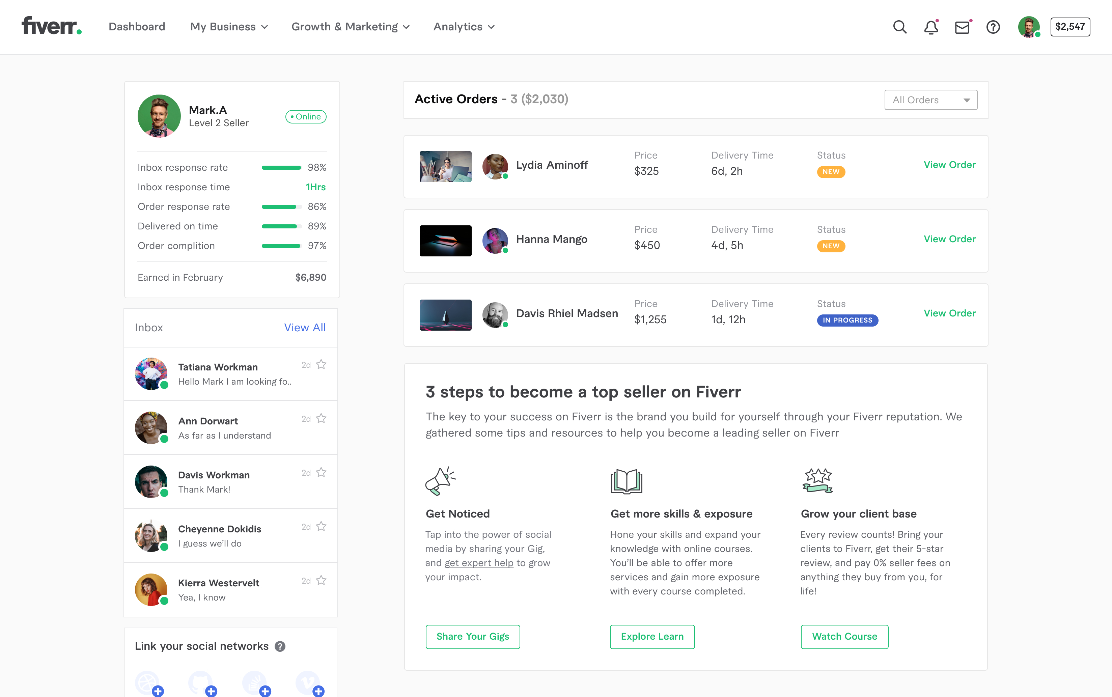1112x697 pixels.
Task: Open Growth & Marketing menu
Action: [351, 27]
